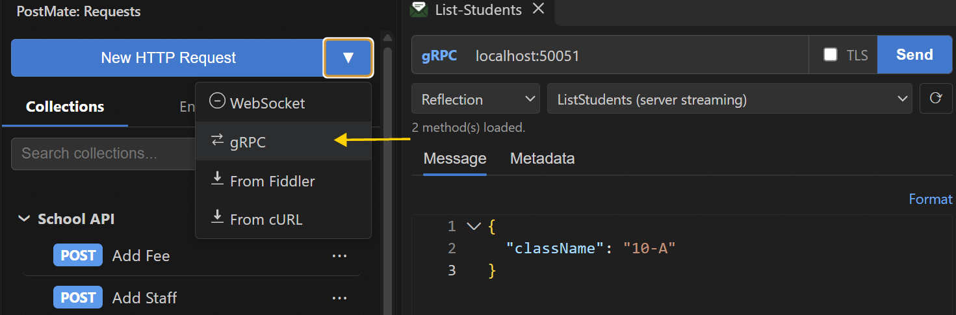Viewport: 956px width, 315px height.
Task: Click the New HTTP Request button
Action: pos(168,58)
